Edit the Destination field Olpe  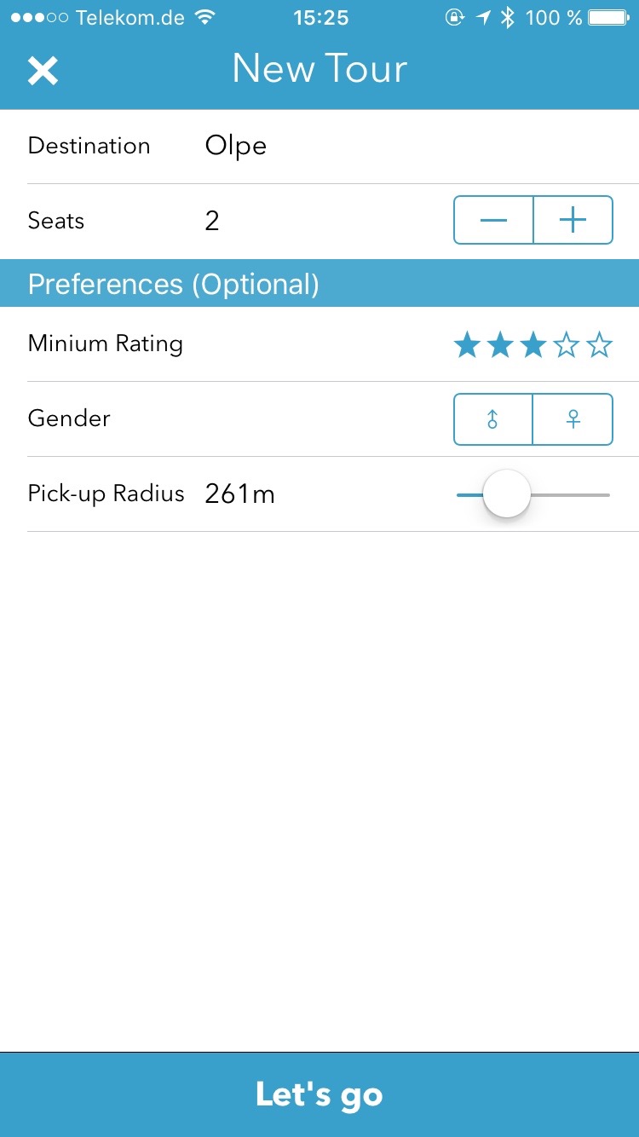click(x=236, y=146)
